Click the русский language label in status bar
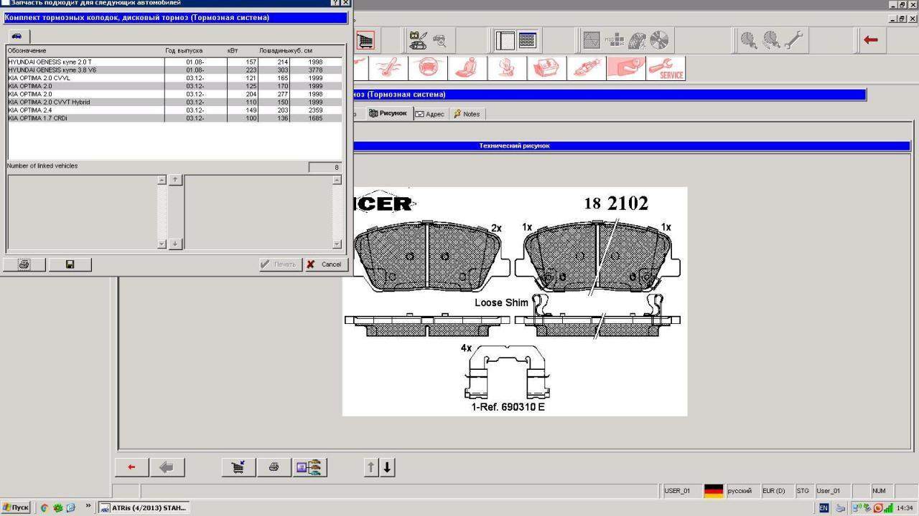Screen dimensions: 919x516 point(740,491)
